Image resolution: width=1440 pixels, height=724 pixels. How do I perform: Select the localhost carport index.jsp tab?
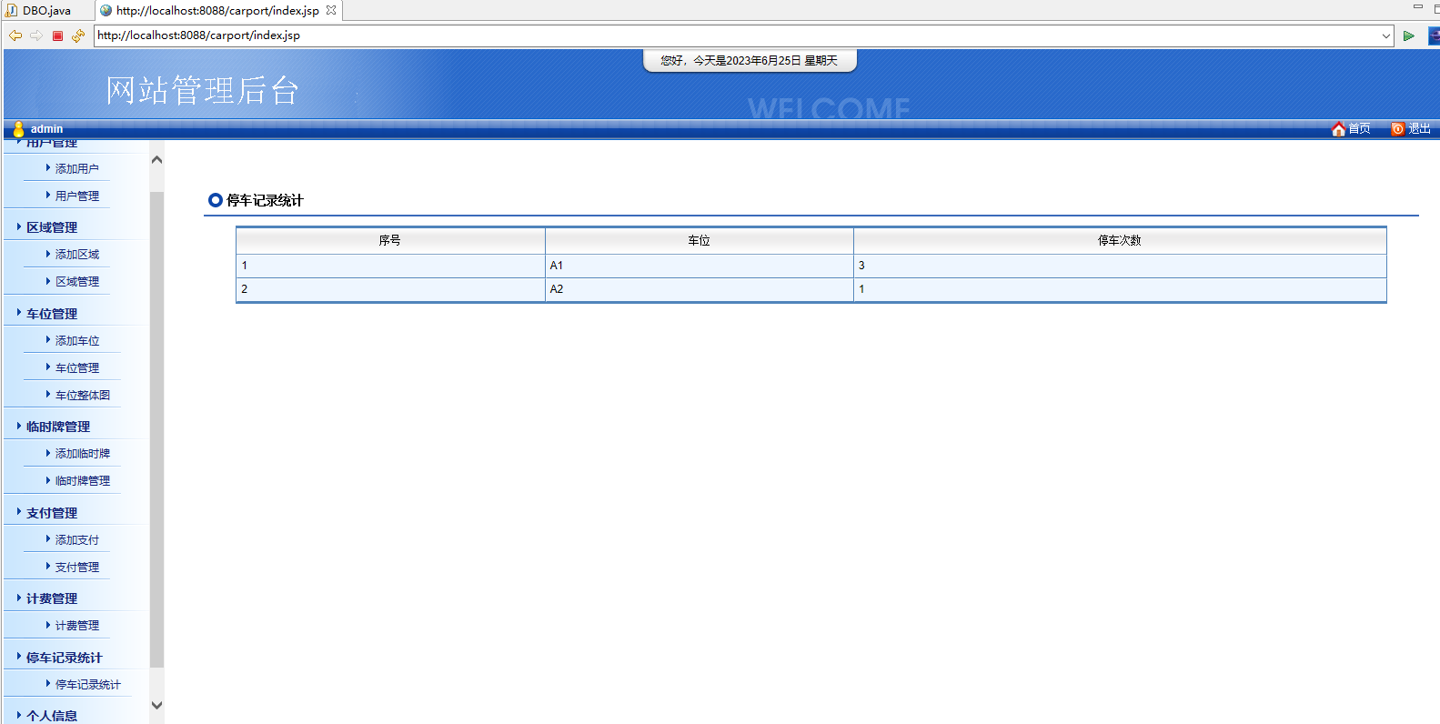[217, 10]
